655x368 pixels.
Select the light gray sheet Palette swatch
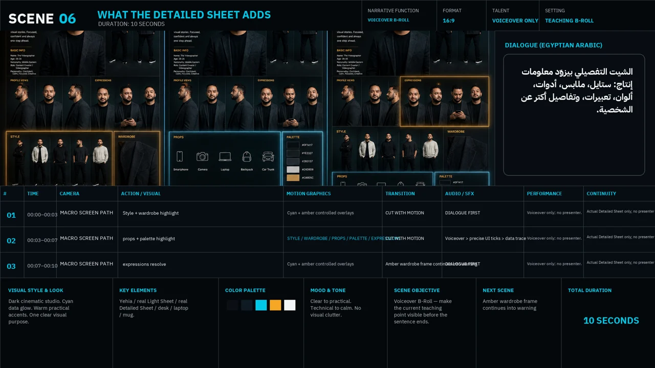pyautogui.click(x=293, y=169)
